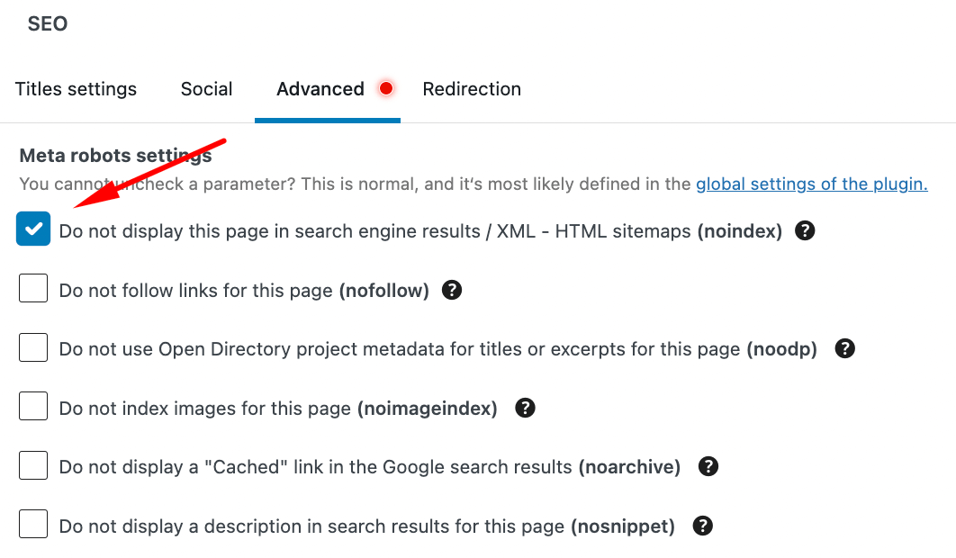This screenshot has height=558, width=956.
Task: Enable noimageindex for this page
Action: tap(33, 406)
